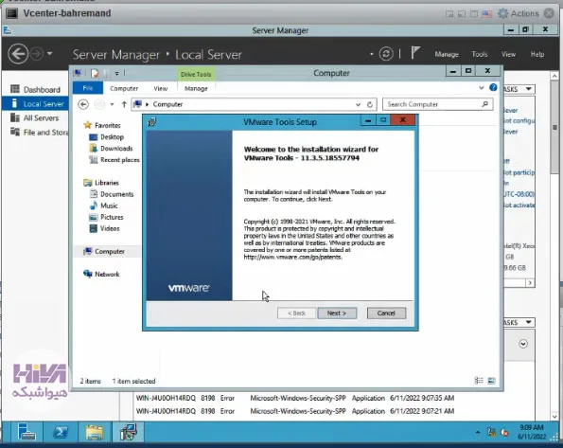
Task: Click quick access Properties icon in Explorer title
Action: 95,73
